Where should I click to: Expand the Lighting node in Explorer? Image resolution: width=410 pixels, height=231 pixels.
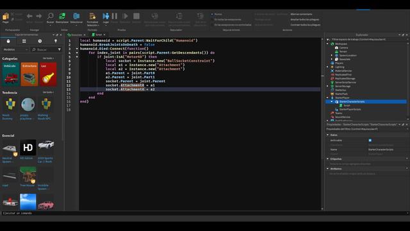pos(327,67)
